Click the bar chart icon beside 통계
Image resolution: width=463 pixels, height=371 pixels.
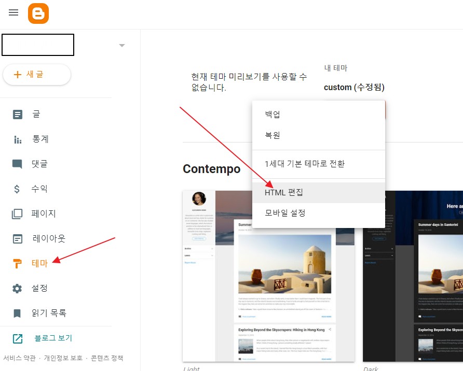tap(18, 139)
